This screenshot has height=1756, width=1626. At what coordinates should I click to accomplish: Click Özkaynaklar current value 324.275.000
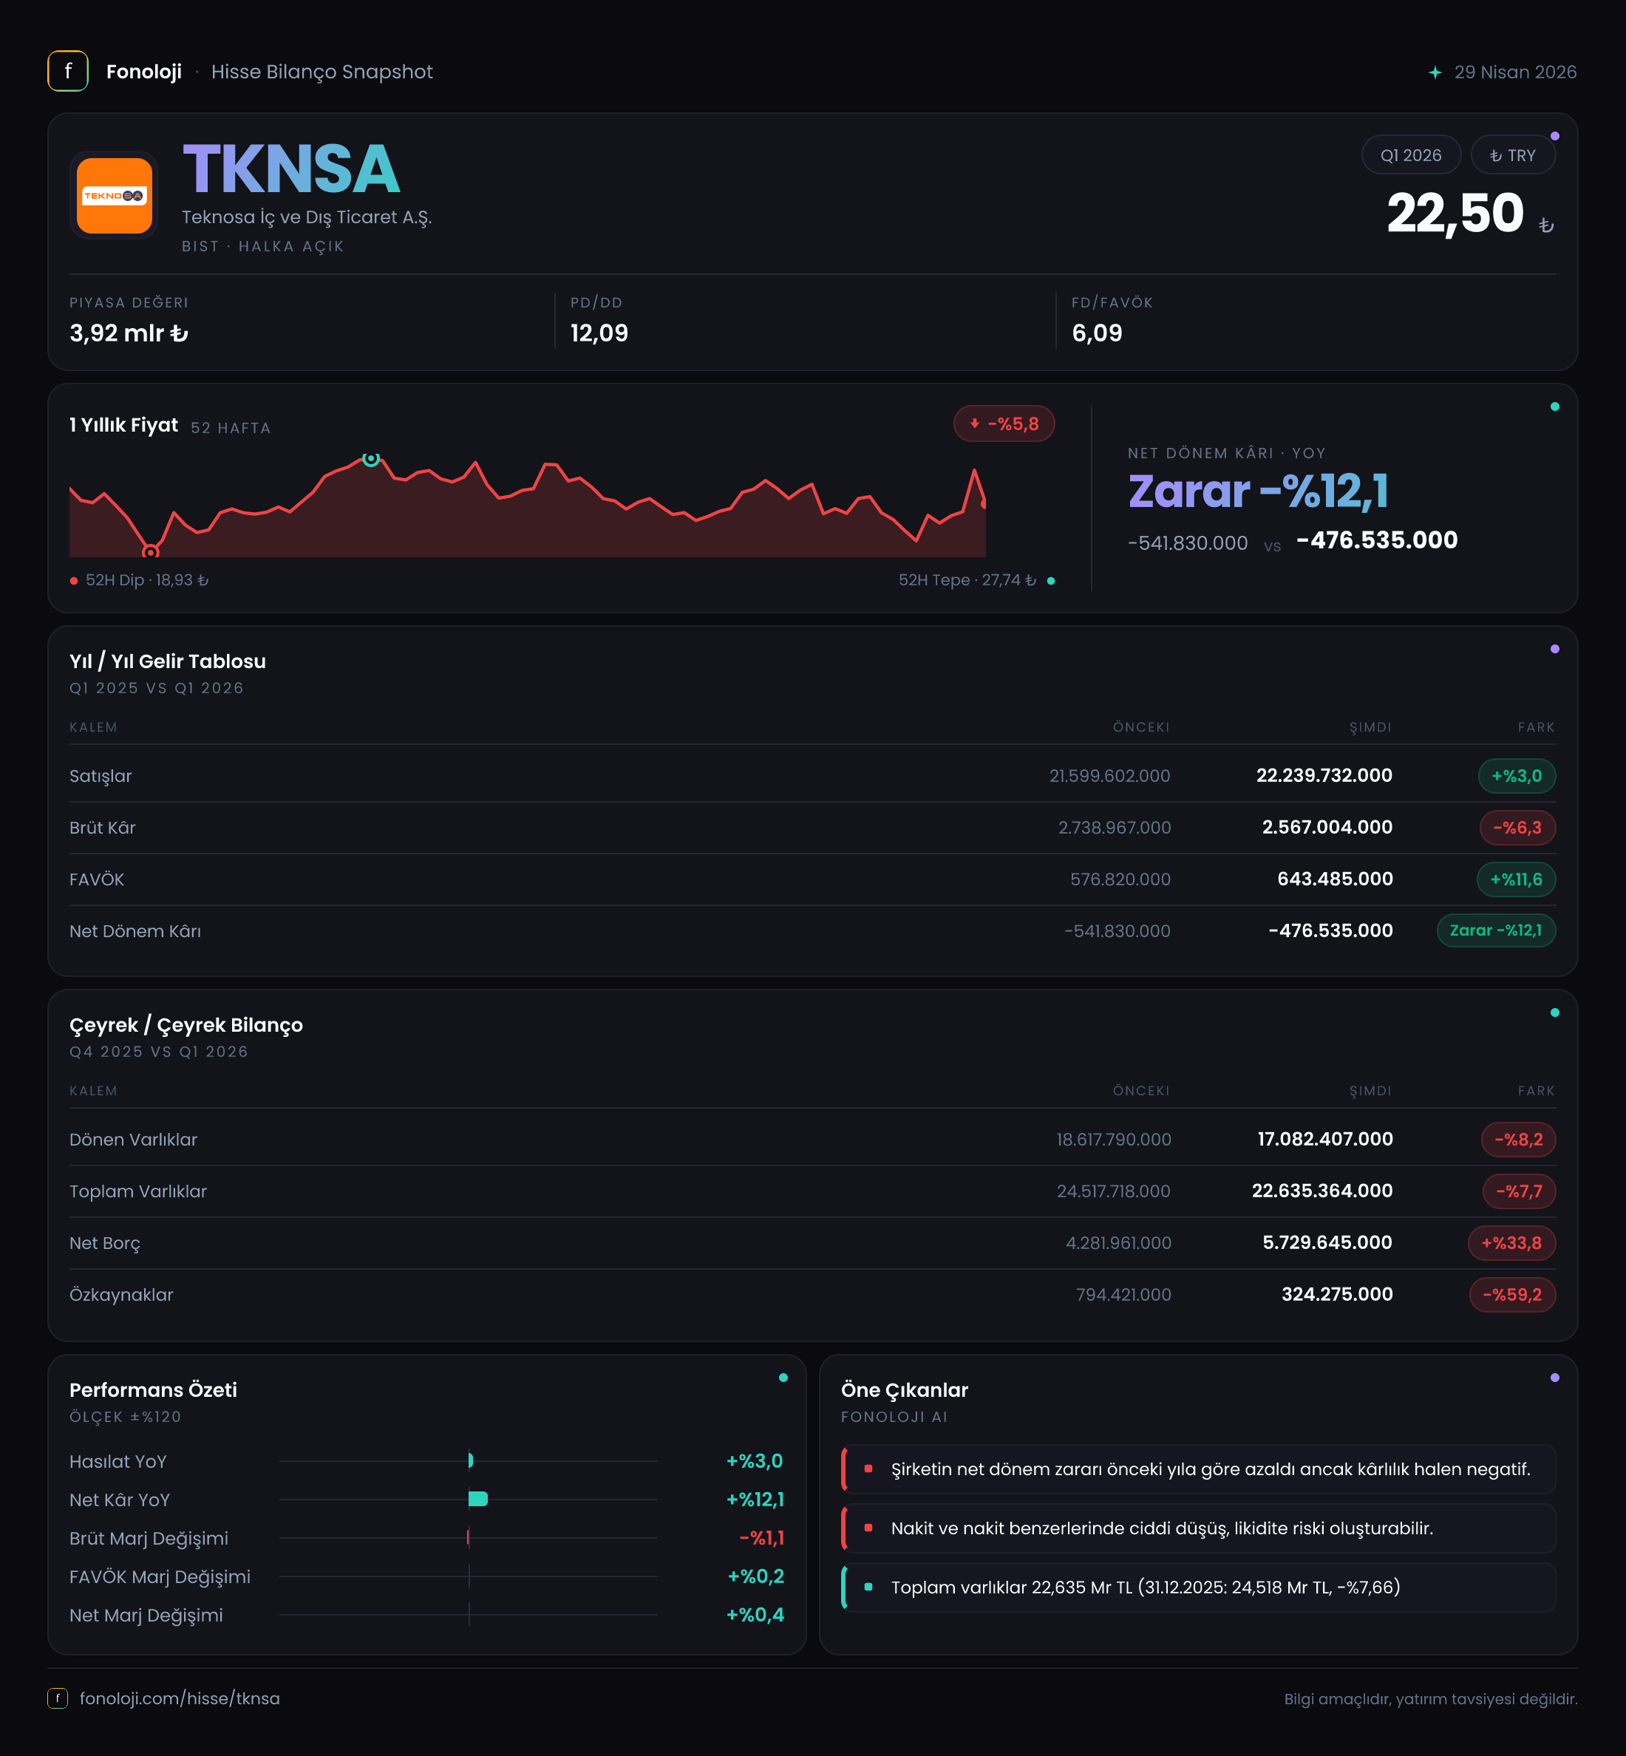pyautogui.click(x=1338, y=1295)
